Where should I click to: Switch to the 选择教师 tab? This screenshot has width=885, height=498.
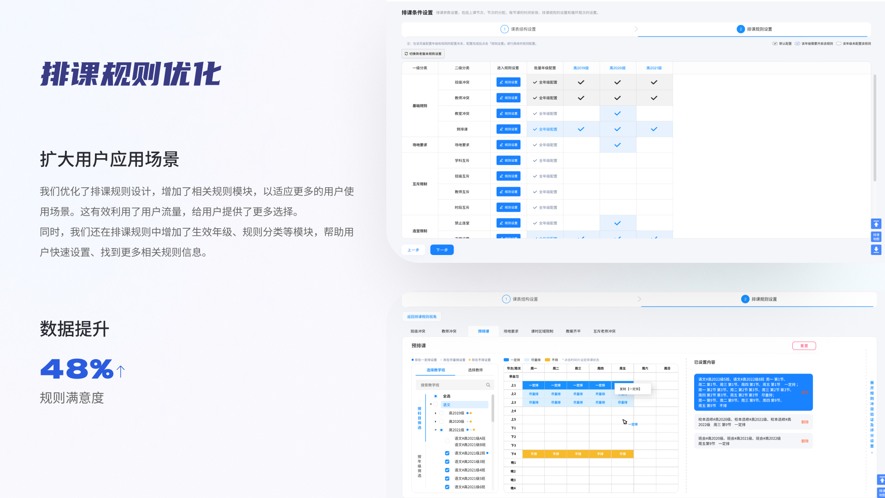[x=475, y=370]
